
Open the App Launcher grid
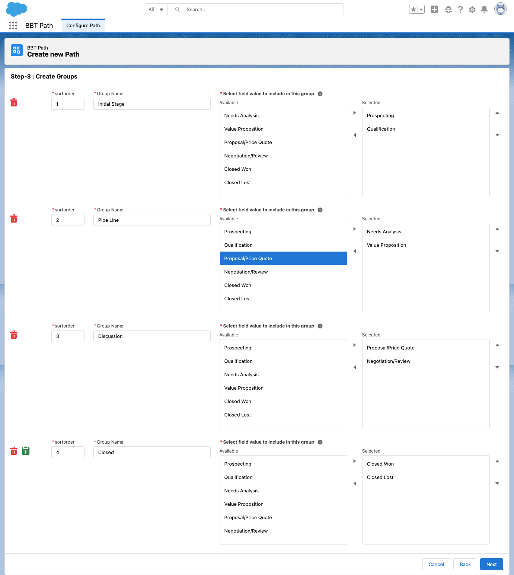point(13,25)
